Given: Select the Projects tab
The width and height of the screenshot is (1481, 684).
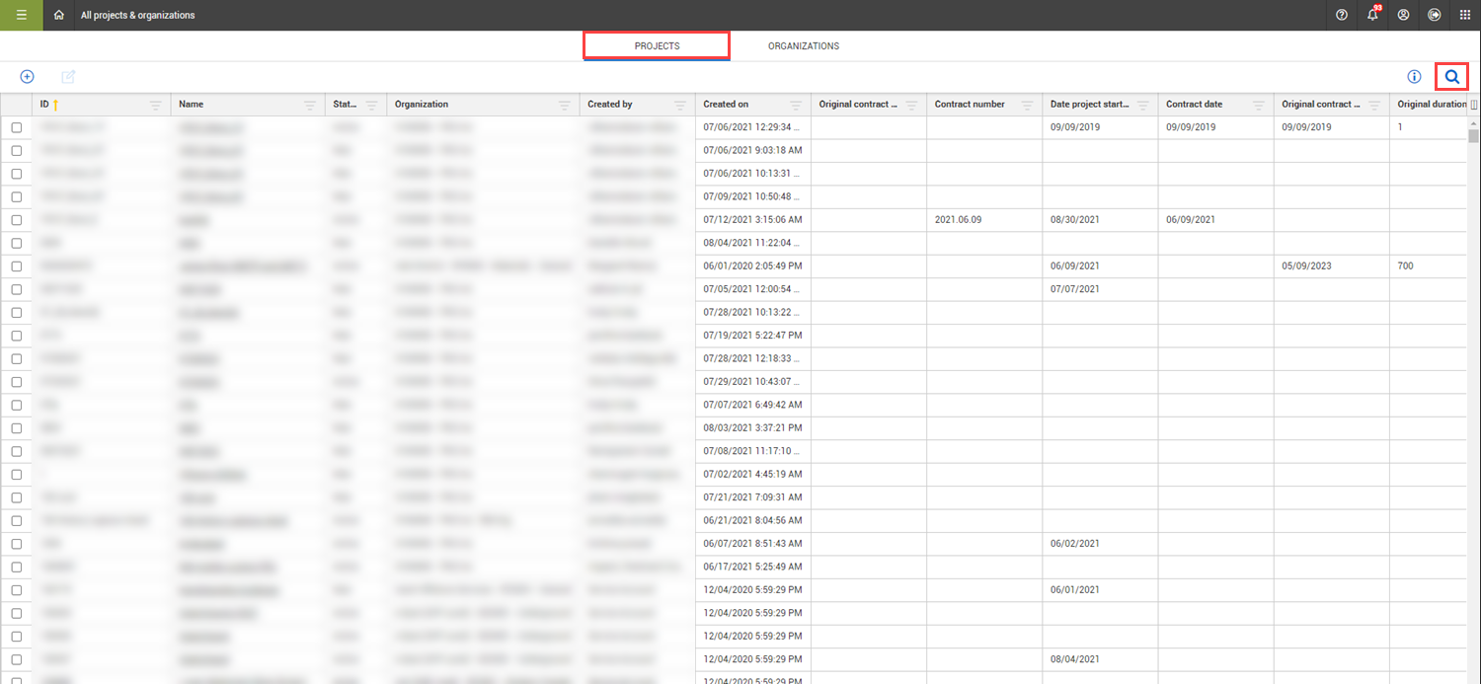Looking at the screenshot, I should pos(657,46).
